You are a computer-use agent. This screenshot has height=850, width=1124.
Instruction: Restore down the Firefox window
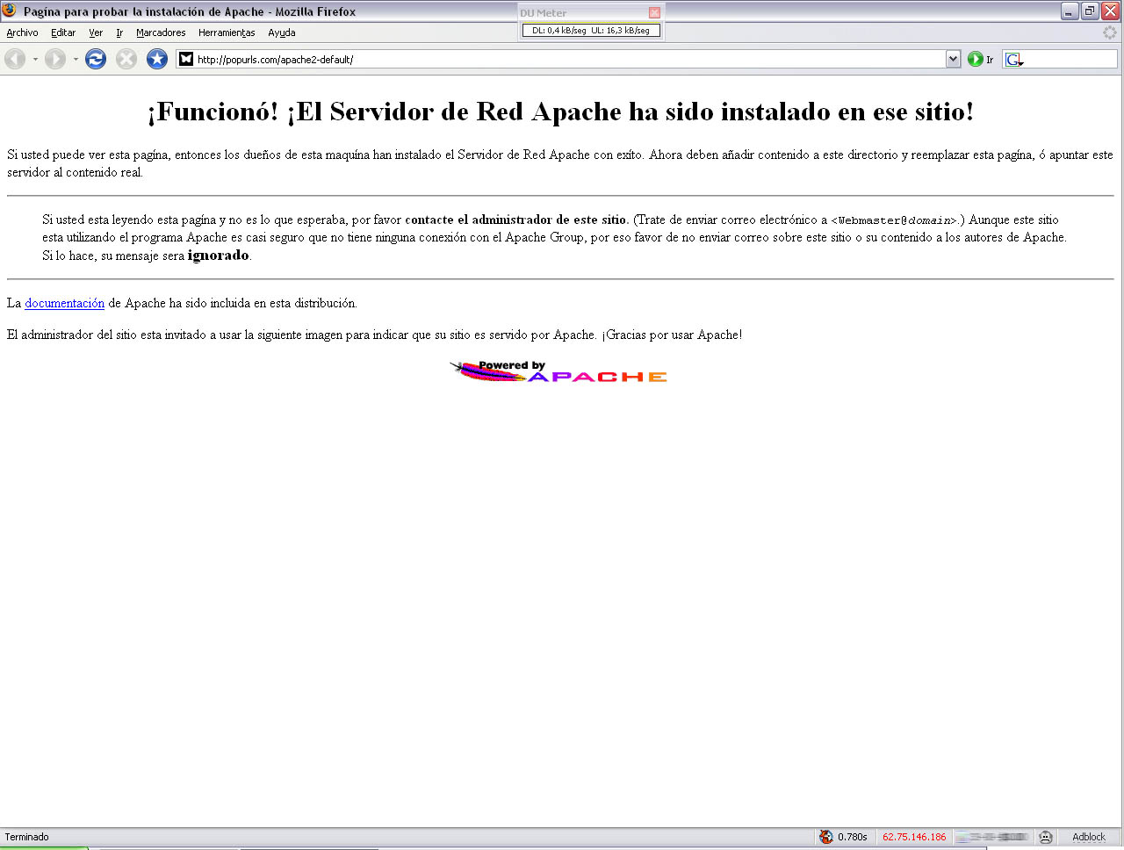[1090, 11]
